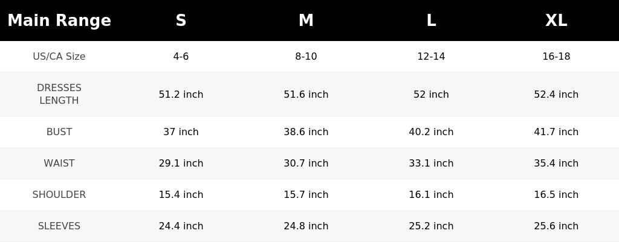Click the 51.6 inch dress length cell

pyautogui.click(x=306, y=95)
